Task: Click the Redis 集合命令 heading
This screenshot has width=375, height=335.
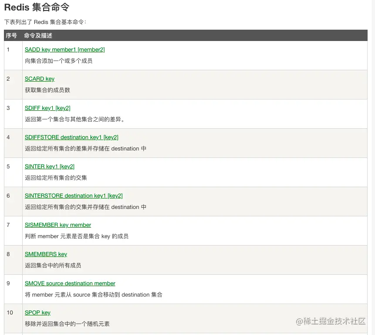Action: [x=37, y=7]
